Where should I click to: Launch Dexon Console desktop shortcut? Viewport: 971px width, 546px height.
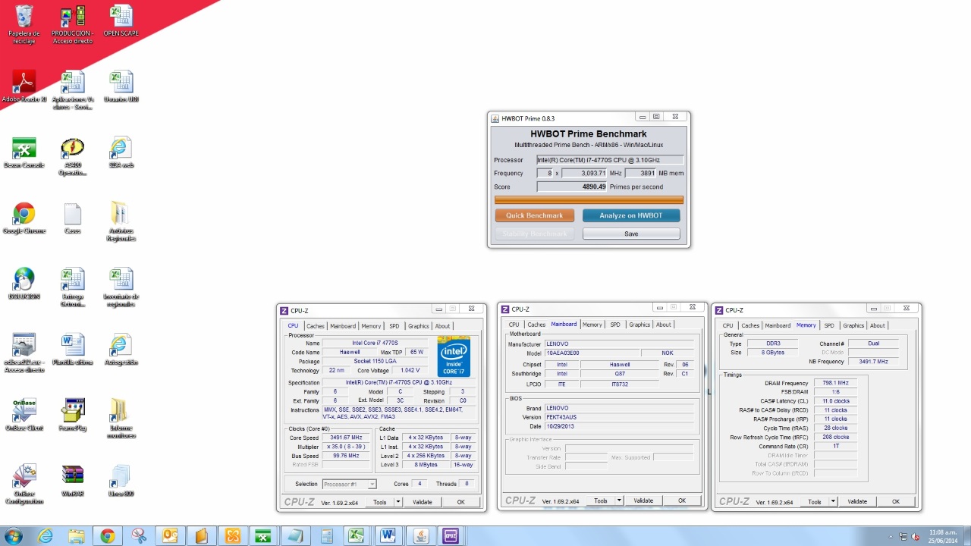point(24,152)
